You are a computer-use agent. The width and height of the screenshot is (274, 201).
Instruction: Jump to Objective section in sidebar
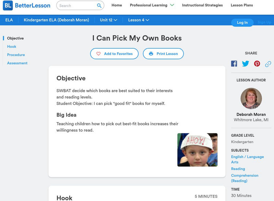click(15, 38)
